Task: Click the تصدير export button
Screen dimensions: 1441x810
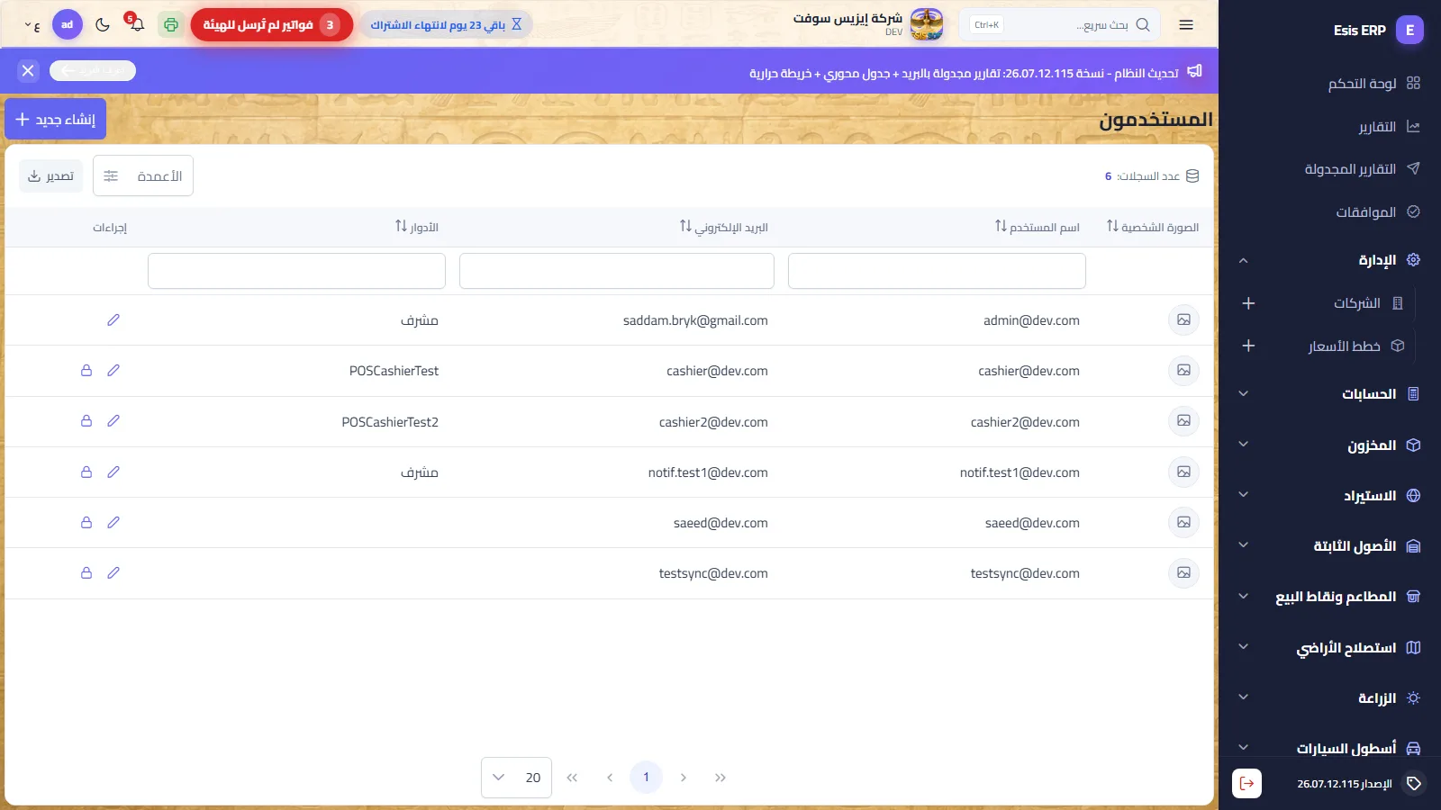Action: [x=51, y=175]
